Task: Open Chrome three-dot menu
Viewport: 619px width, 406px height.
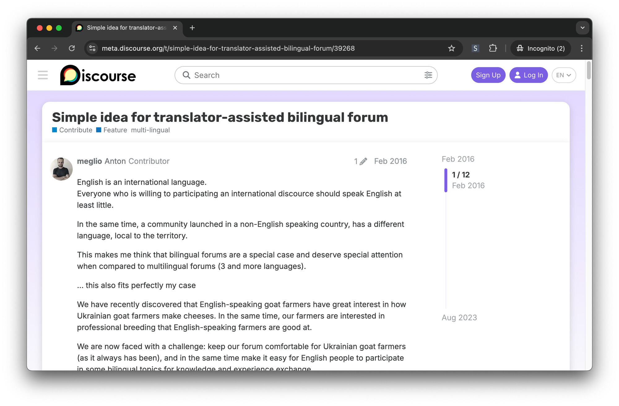Action: [x=582, y=48]
